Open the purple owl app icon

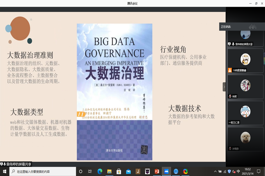pos(148,171)
